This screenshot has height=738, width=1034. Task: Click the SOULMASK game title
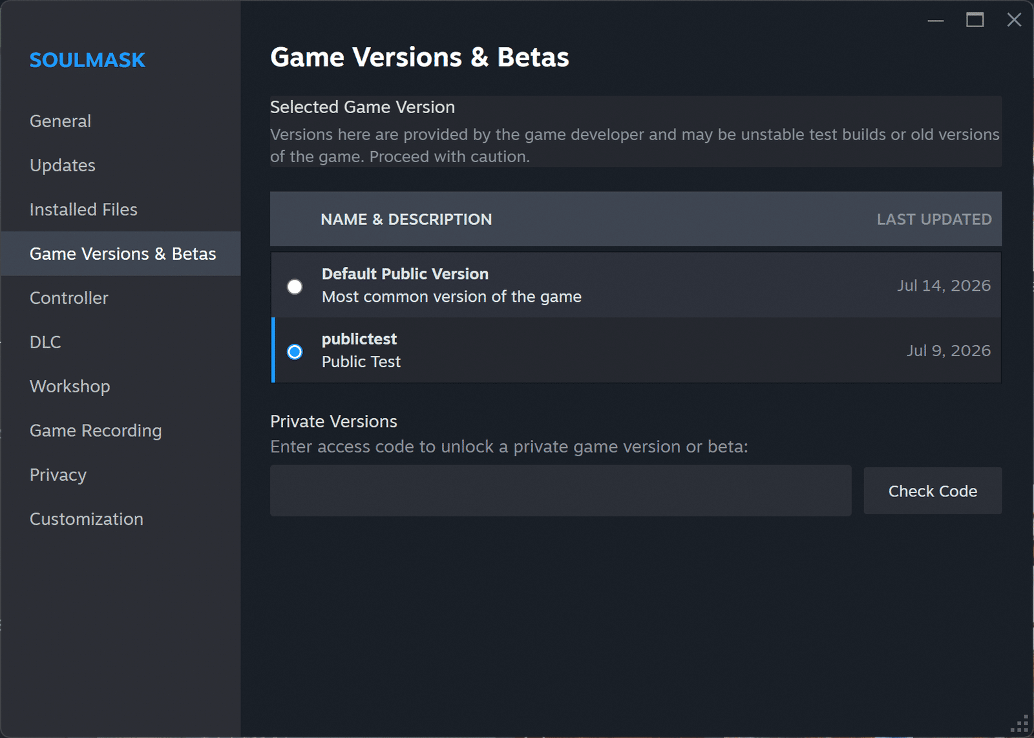87,60
